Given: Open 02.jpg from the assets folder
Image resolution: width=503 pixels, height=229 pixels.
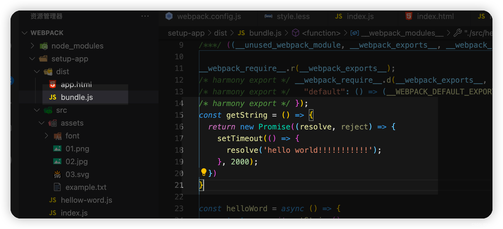Looking at the screenshot, I should 77,162.
